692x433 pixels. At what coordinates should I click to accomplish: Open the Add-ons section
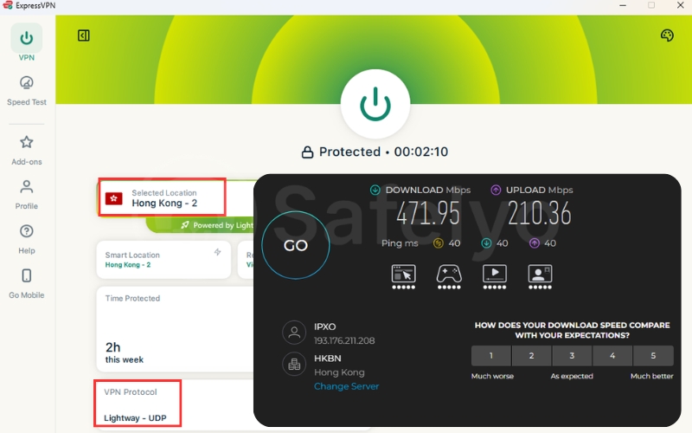[27, 150]
